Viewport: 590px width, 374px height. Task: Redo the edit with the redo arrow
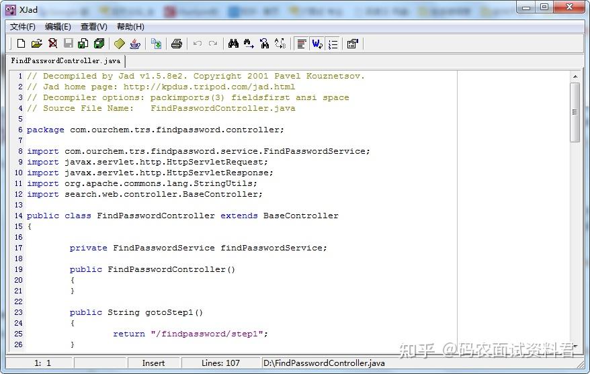(x=213, y=44)
